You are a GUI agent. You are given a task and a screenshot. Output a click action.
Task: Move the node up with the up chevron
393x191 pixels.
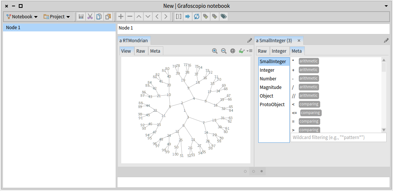(x=139, y=17)
